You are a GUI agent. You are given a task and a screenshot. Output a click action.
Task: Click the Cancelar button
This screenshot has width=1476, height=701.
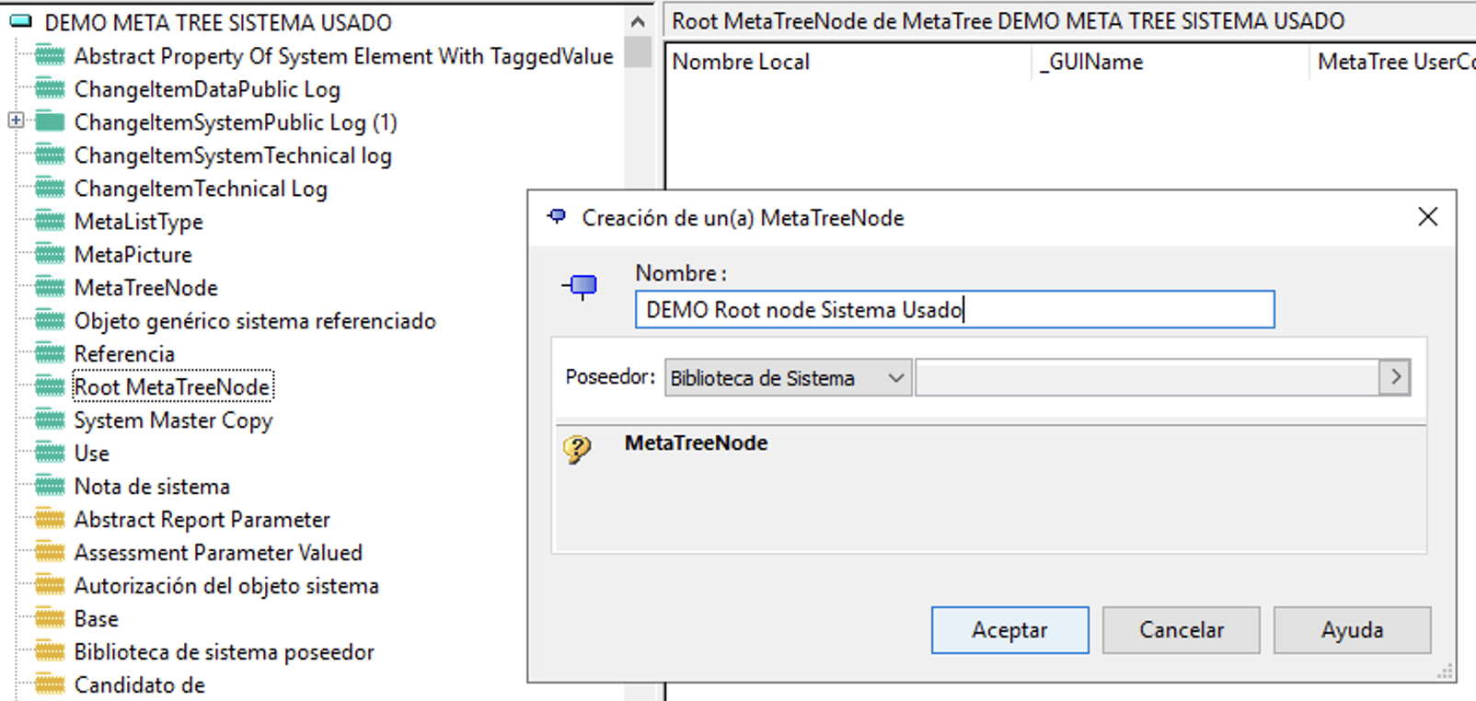click(x=1182, y=630)
